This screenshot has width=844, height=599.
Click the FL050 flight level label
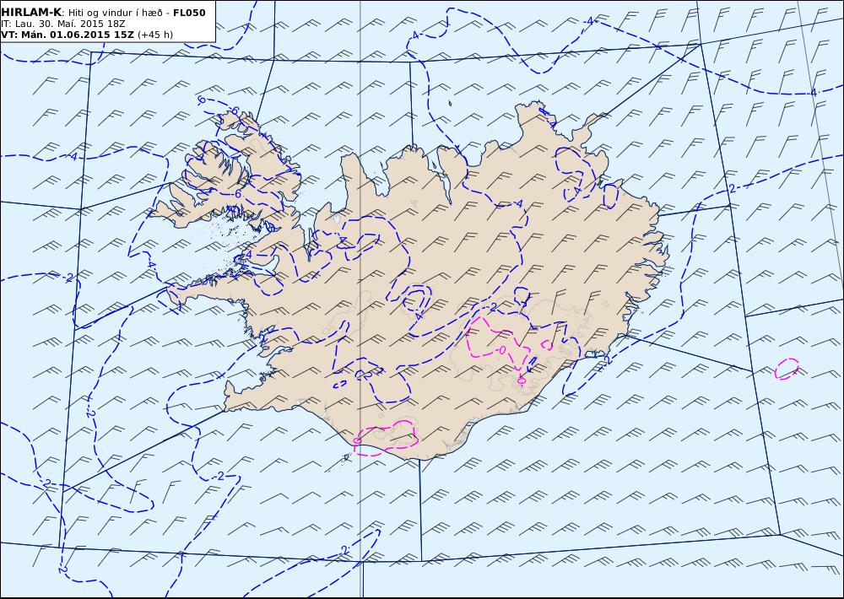coord(189,13)
